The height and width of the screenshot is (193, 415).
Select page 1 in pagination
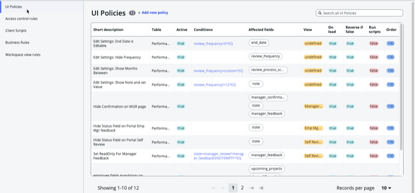click(x=233, y=188)
